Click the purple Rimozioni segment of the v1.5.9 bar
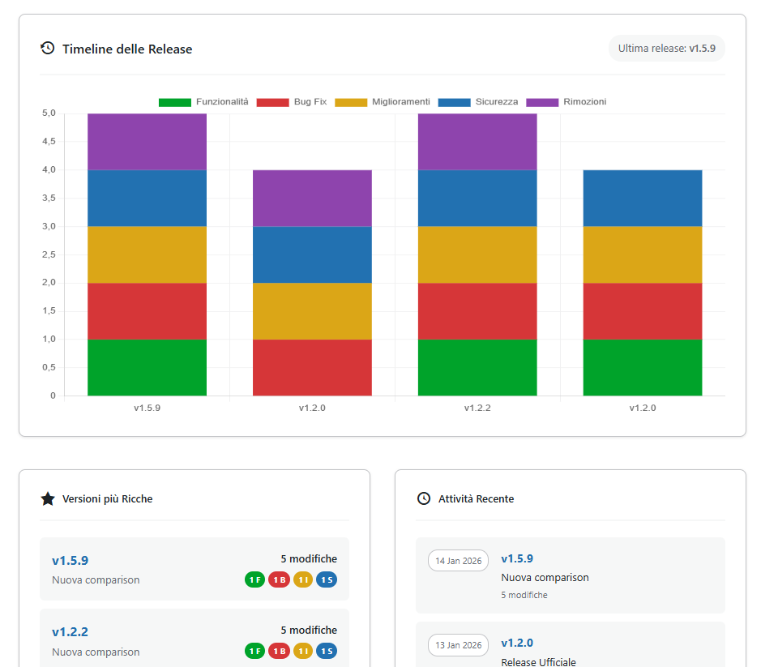Viewport: 778px width, 667px height. click(146, 141)
